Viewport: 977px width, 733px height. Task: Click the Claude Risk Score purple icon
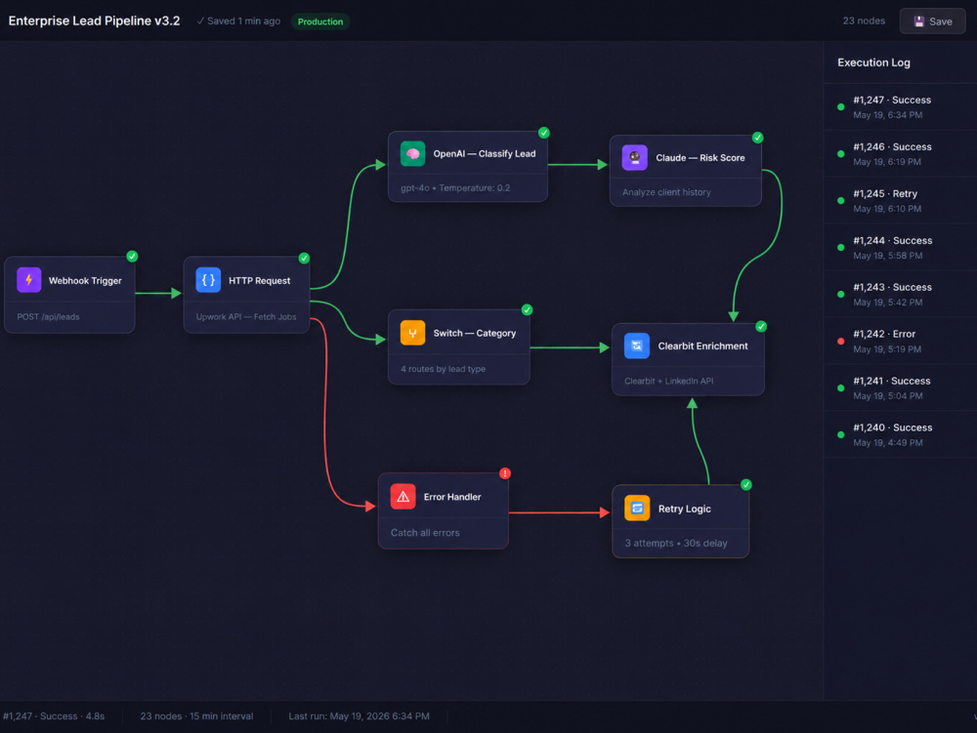tap(634, 157)
